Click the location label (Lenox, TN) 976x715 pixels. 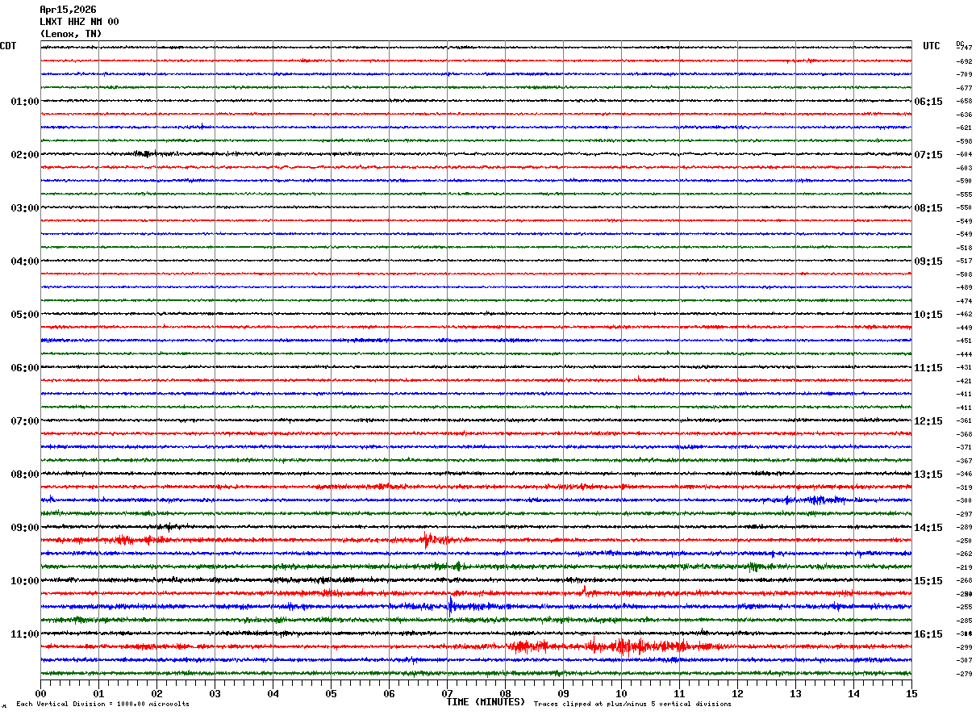pos(71,34)
